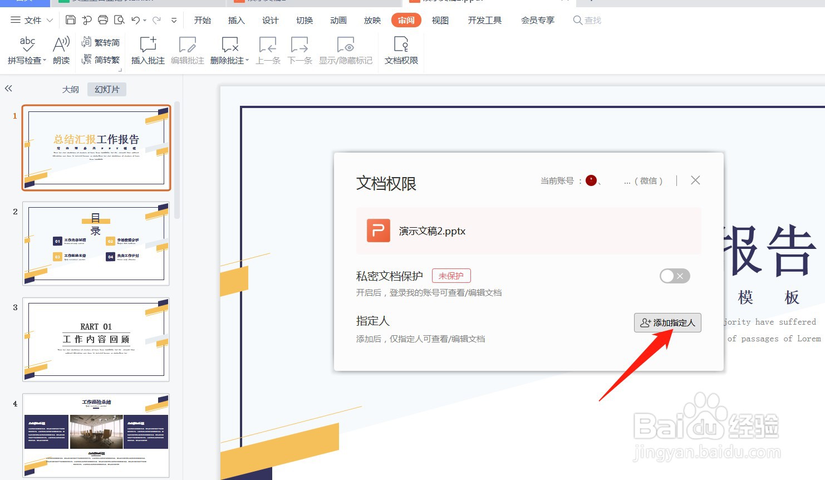Go to previous comment with 上一条
This screenshot has height=480, width=825.
[268, 50]
